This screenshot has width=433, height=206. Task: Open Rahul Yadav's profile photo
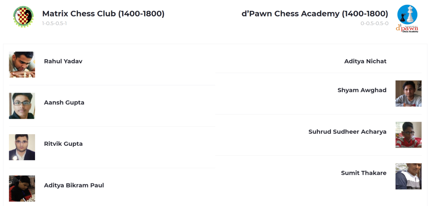coord(22,64)
